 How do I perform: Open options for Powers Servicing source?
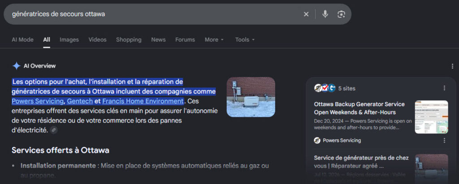click(x=444, y=141)
